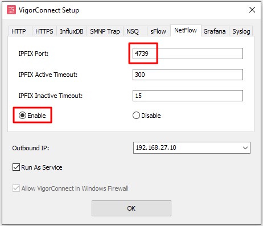This screenshot has width=263, height=226.
Task: Select the InfluxDB tab
Action: [x=72, y=31]
